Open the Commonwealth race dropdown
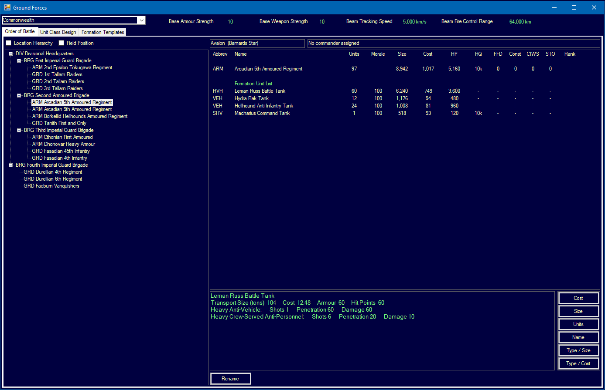 141,20
